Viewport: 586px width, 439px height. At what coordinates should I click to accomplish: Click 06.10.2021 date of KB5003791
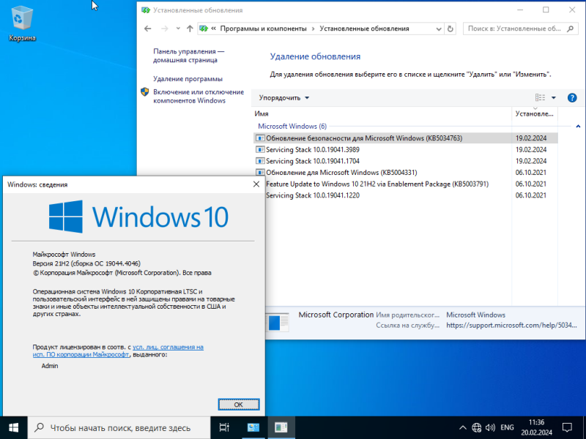531,184
